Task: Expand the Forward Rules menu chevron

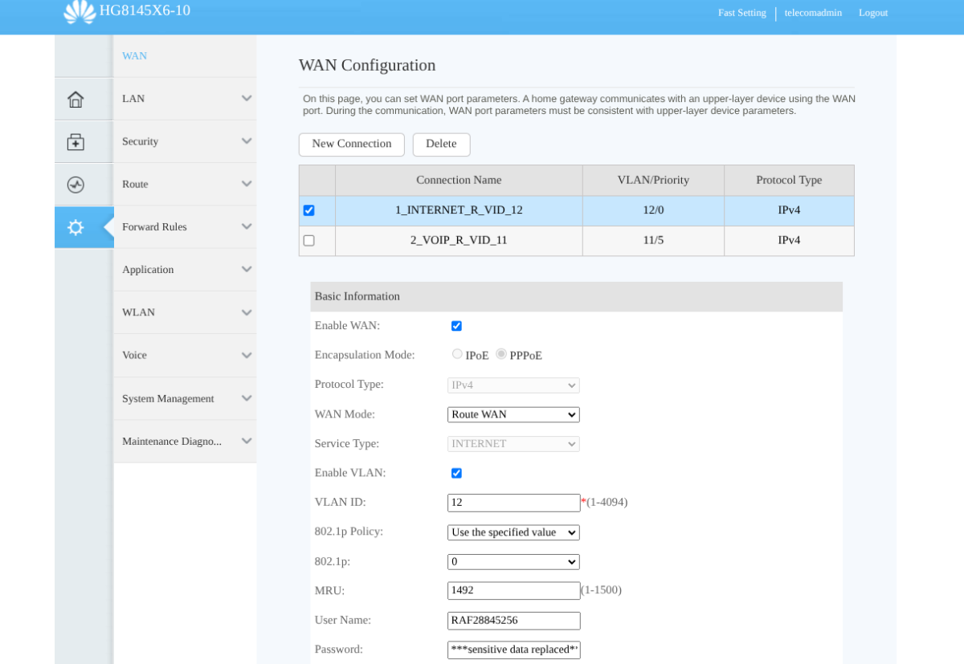Action: [x=247, y=227]
